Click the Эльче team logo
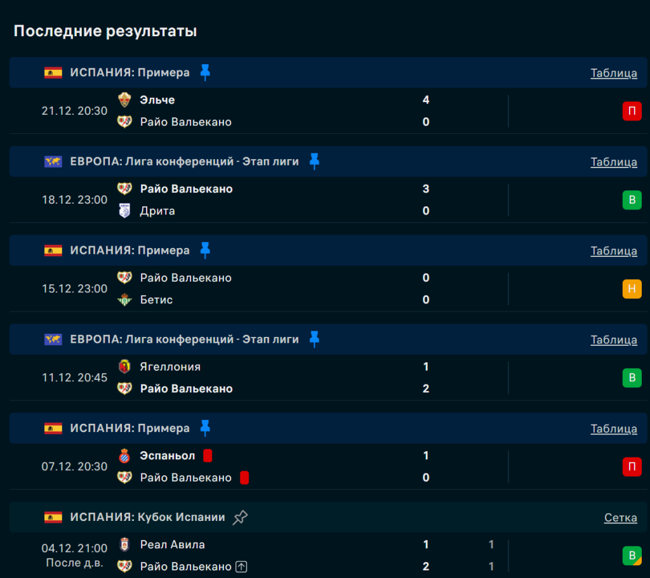The image size is (650, 578). (x=124, y=100)
